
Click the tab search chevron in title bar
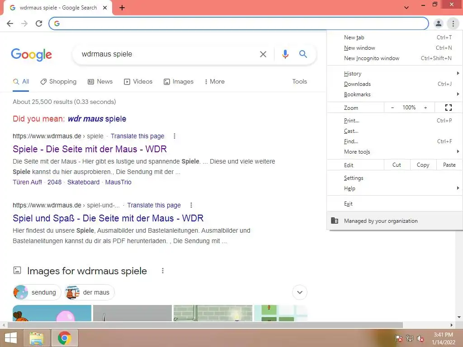pos(406,8)
